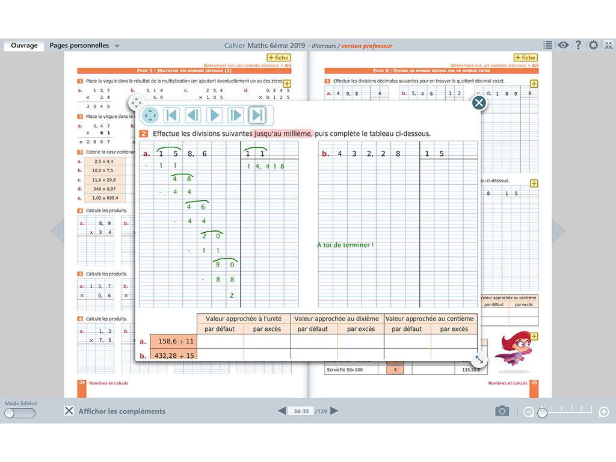Click the zoom slider track
616x462 pixels.
point(567,411)
